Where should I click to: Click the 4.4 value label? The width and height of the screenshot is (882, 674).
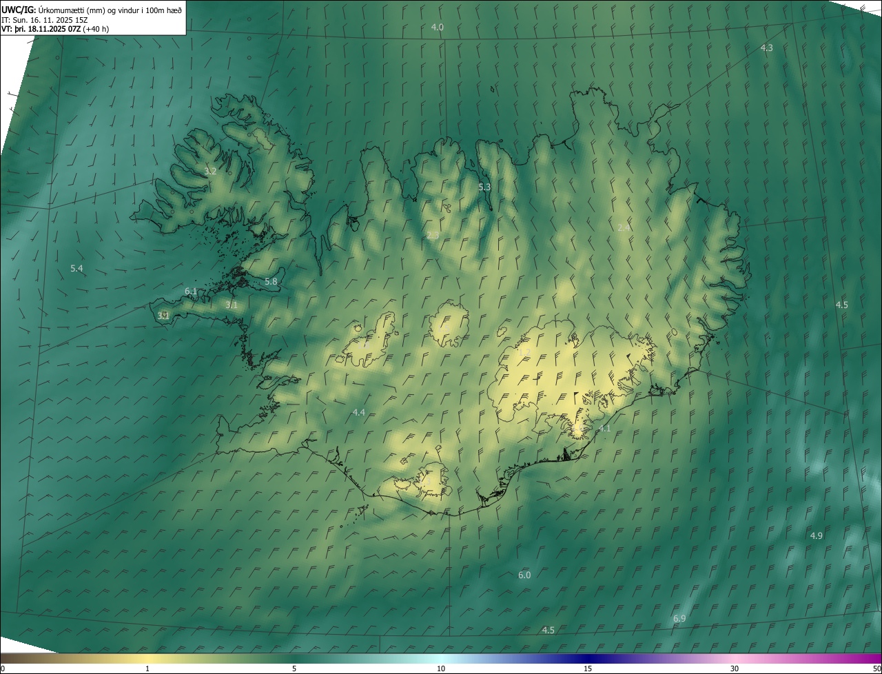pos(358,412)
